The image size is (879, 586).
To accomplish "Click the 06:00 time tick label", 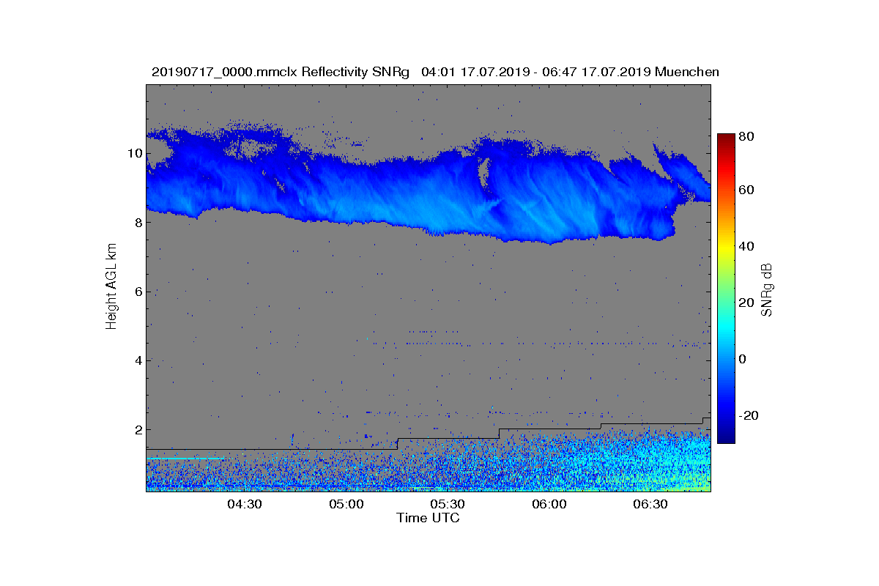I will pos(549,504).
